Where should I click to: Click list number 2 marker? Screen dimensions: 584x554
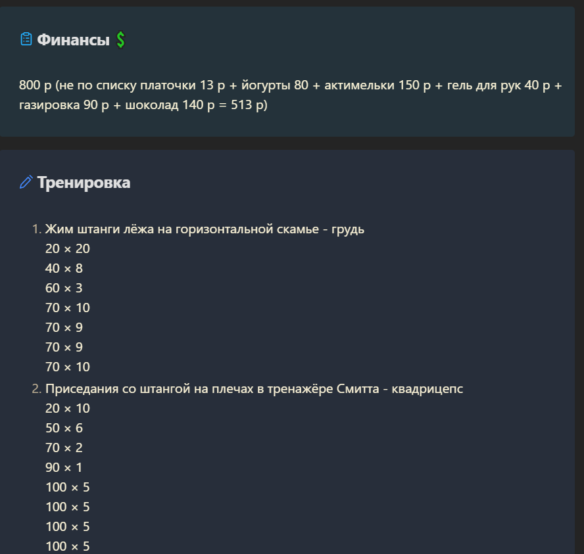(x=37, y=388)
